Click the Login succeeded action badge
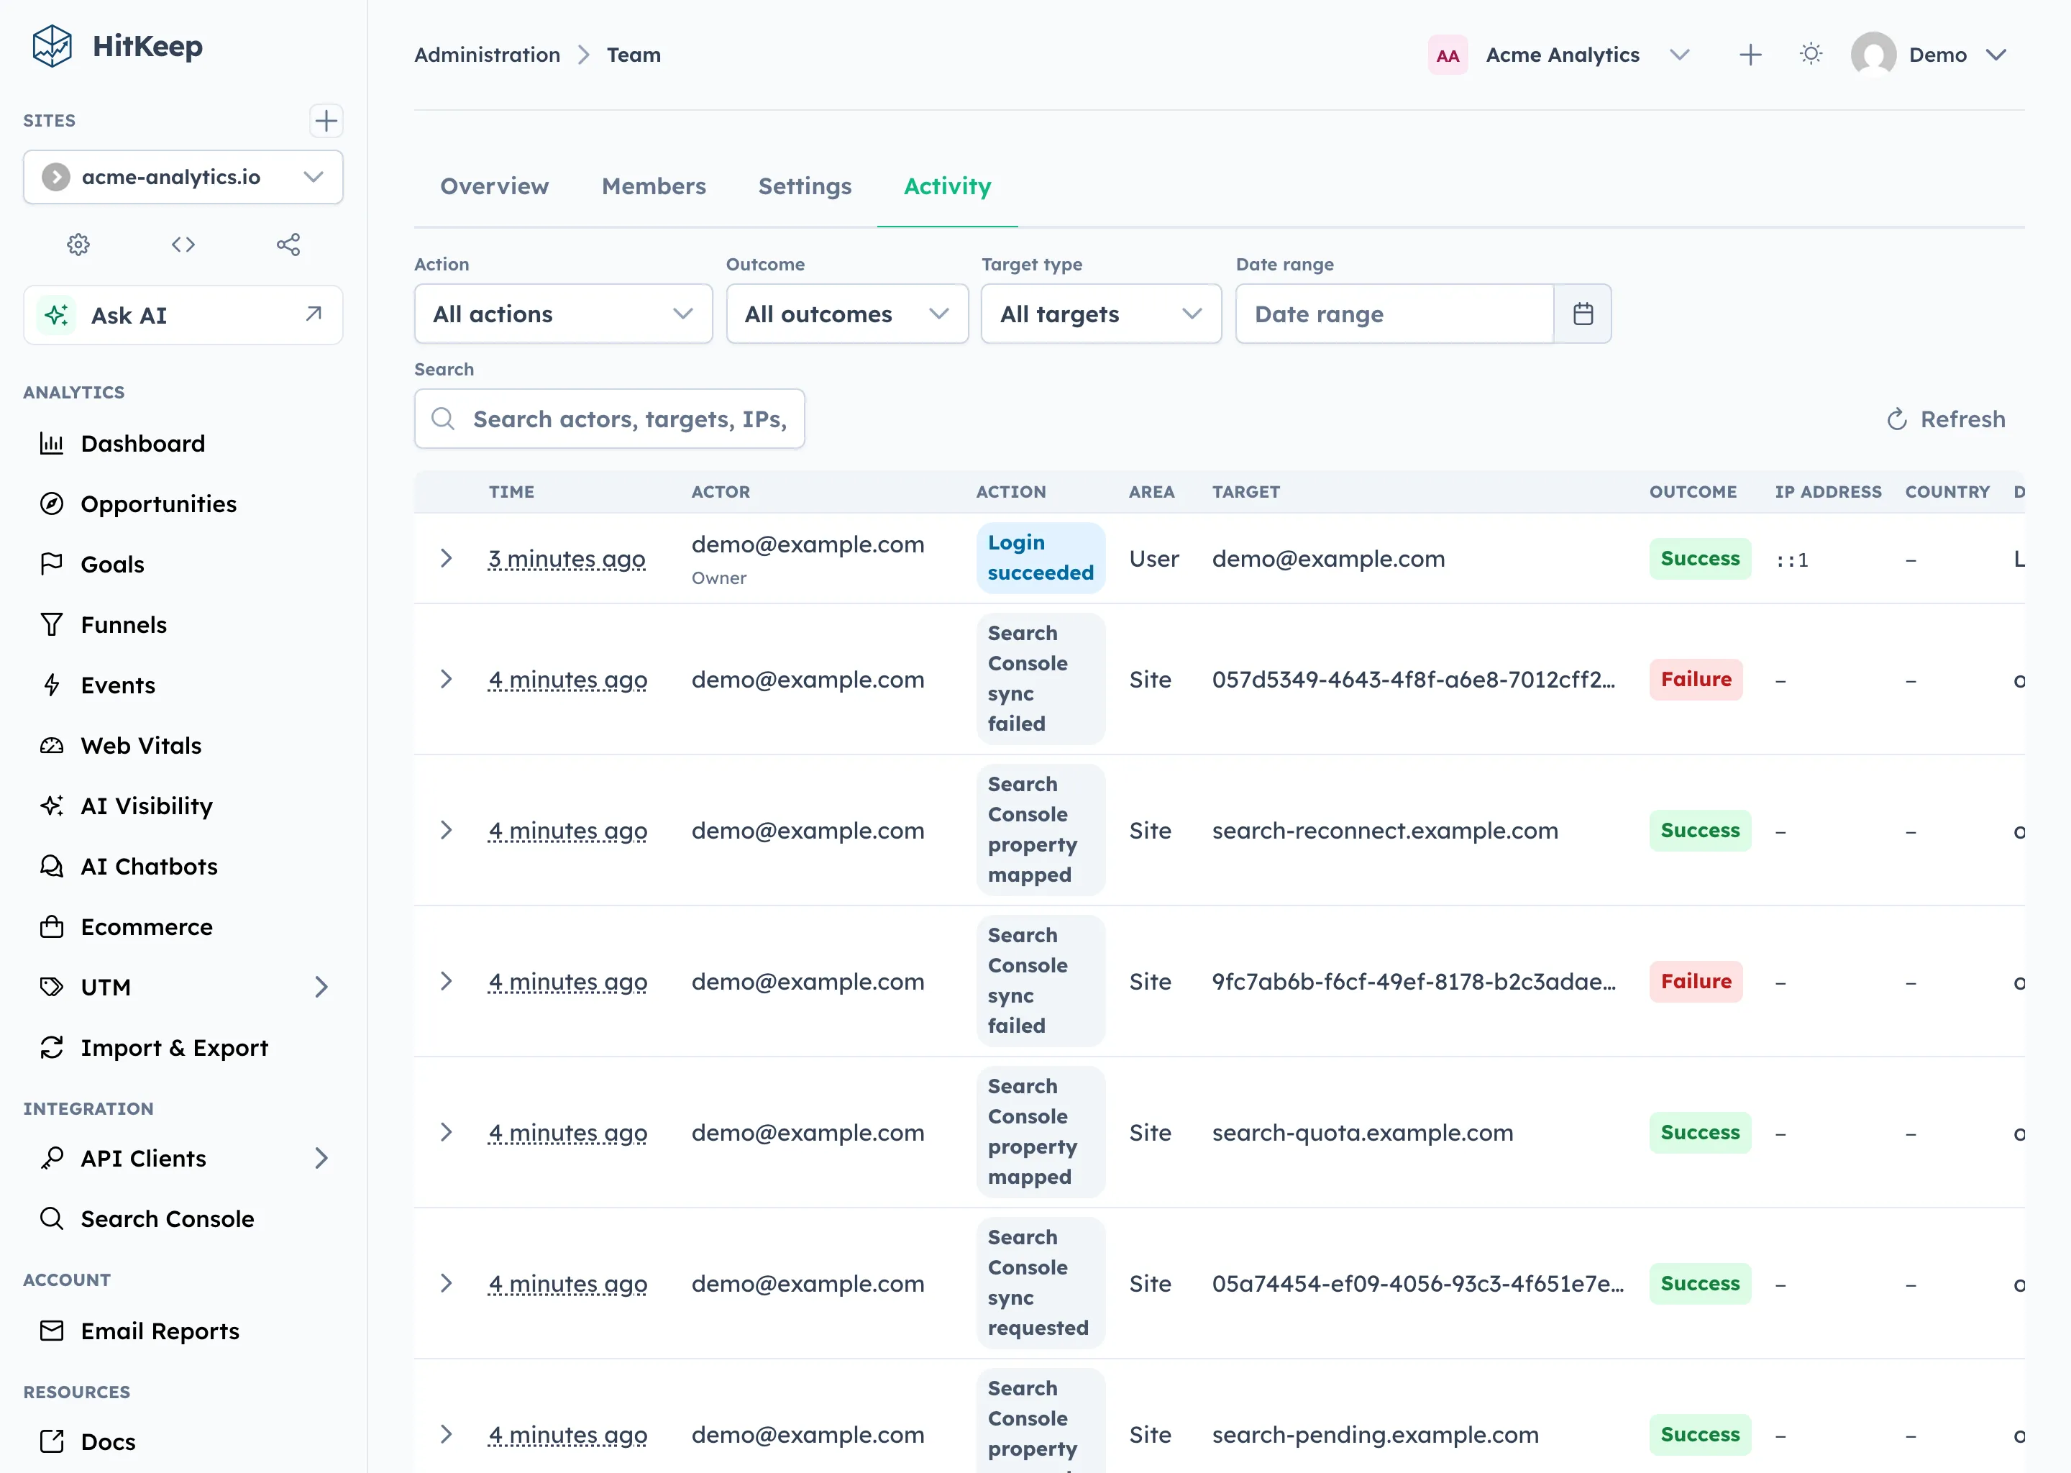The image size is (2071, 1473). click(1040, 558)
